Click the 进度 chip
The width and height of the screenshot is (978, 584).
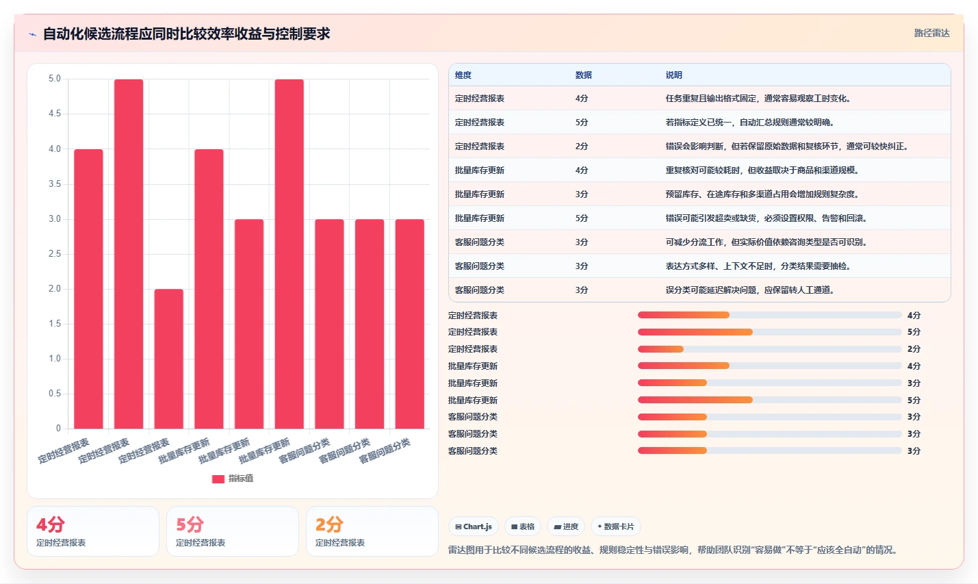[566, 526]
